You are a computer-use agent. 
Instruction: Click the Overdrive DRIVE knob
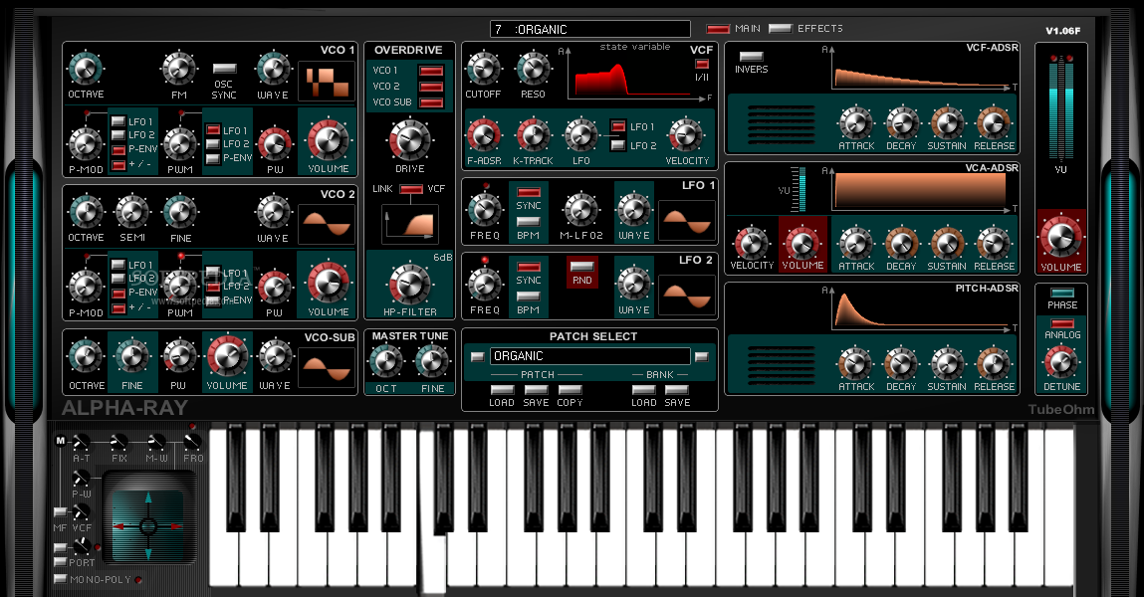tap(410, 140)
